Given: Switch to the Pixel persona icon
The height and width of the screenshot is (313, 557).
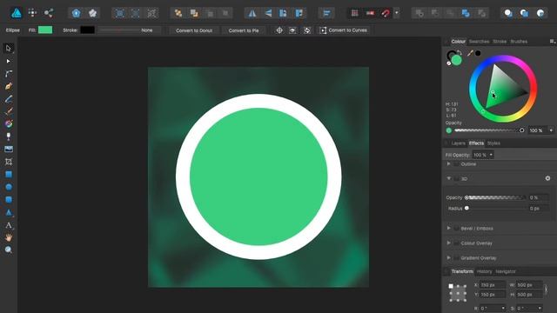Looking at the screenshot, I should pos(32,13).
